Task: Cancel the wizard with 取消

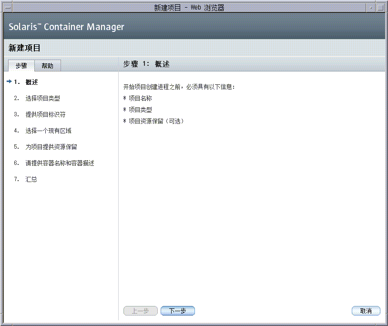Action: point(366,311)
